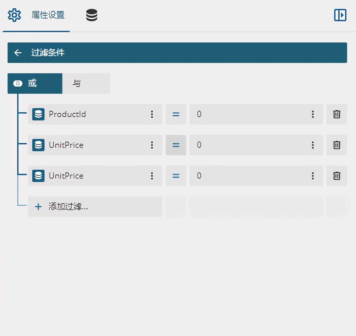The image size is (356, 336).
Task: Click 添加过滤... to add a filter
Action: 95,206
